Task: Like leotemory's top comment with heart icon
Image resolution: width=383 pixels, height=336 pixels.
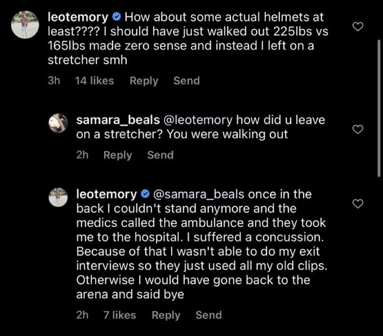Action: tap(358, 27)
